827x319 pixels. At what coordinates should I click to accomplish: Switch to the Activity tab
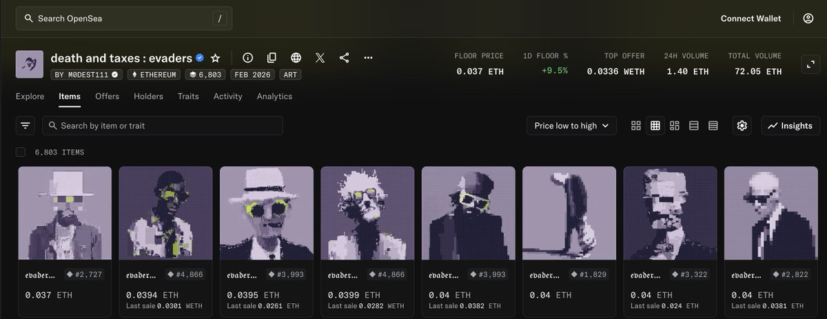pos(227,96)
